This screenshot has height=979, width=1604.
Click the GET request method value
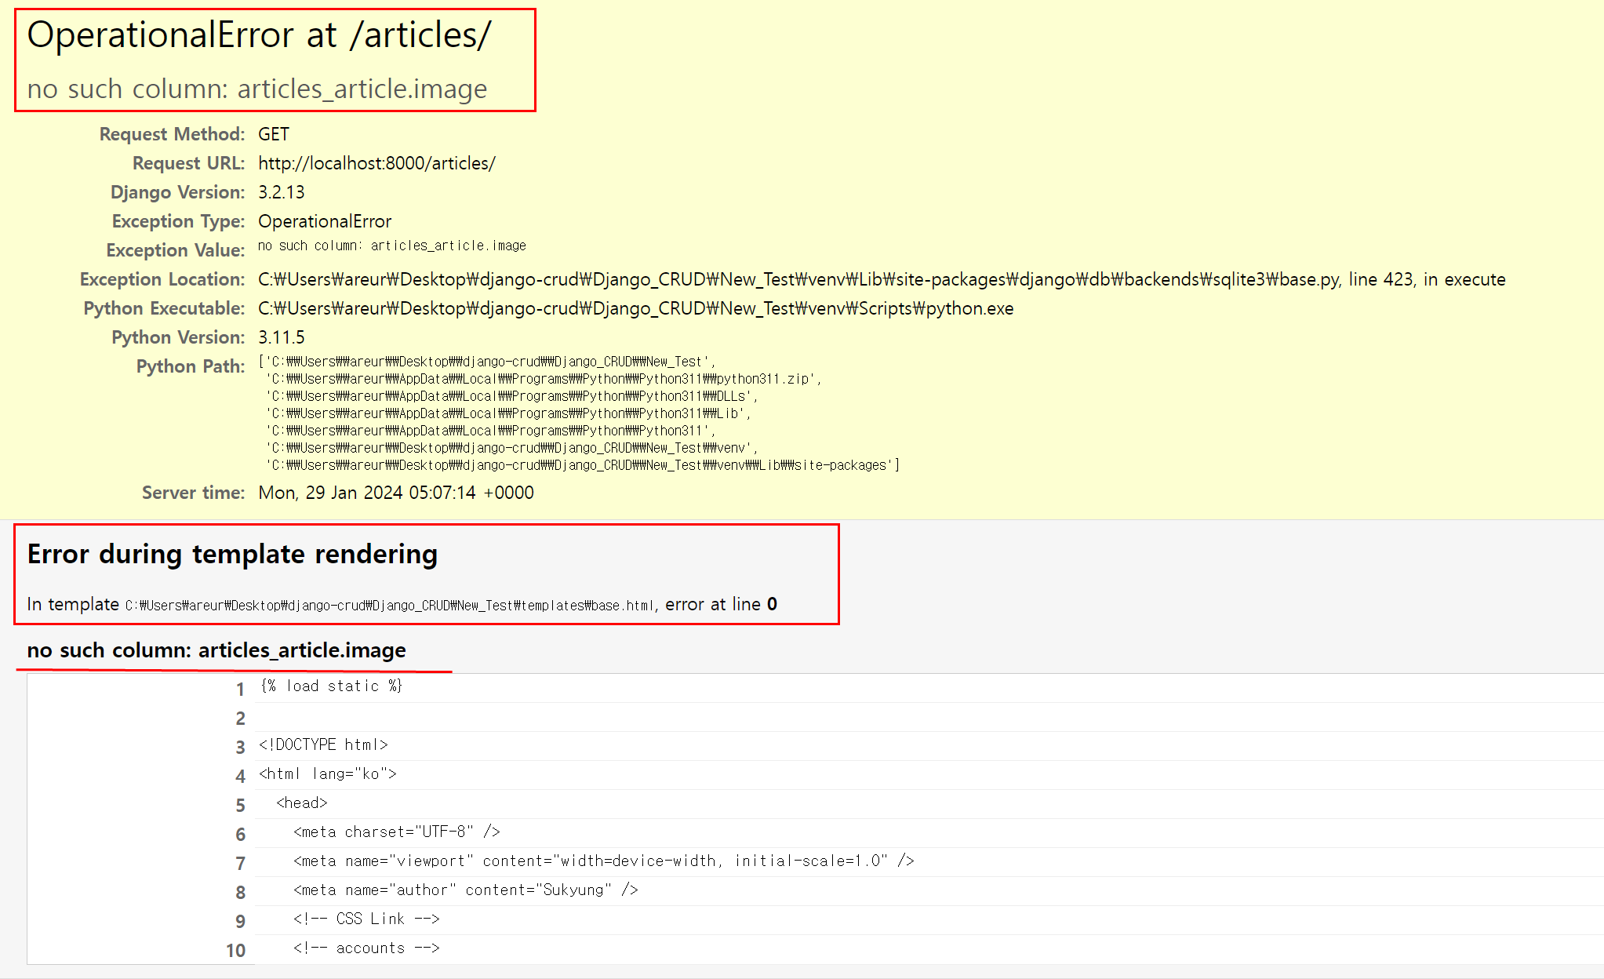[x=274, y=134]
